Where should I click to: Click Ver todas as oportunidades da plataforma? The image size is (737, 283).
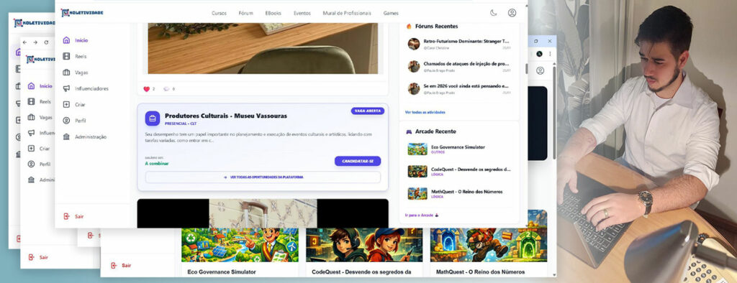point(263,177)
